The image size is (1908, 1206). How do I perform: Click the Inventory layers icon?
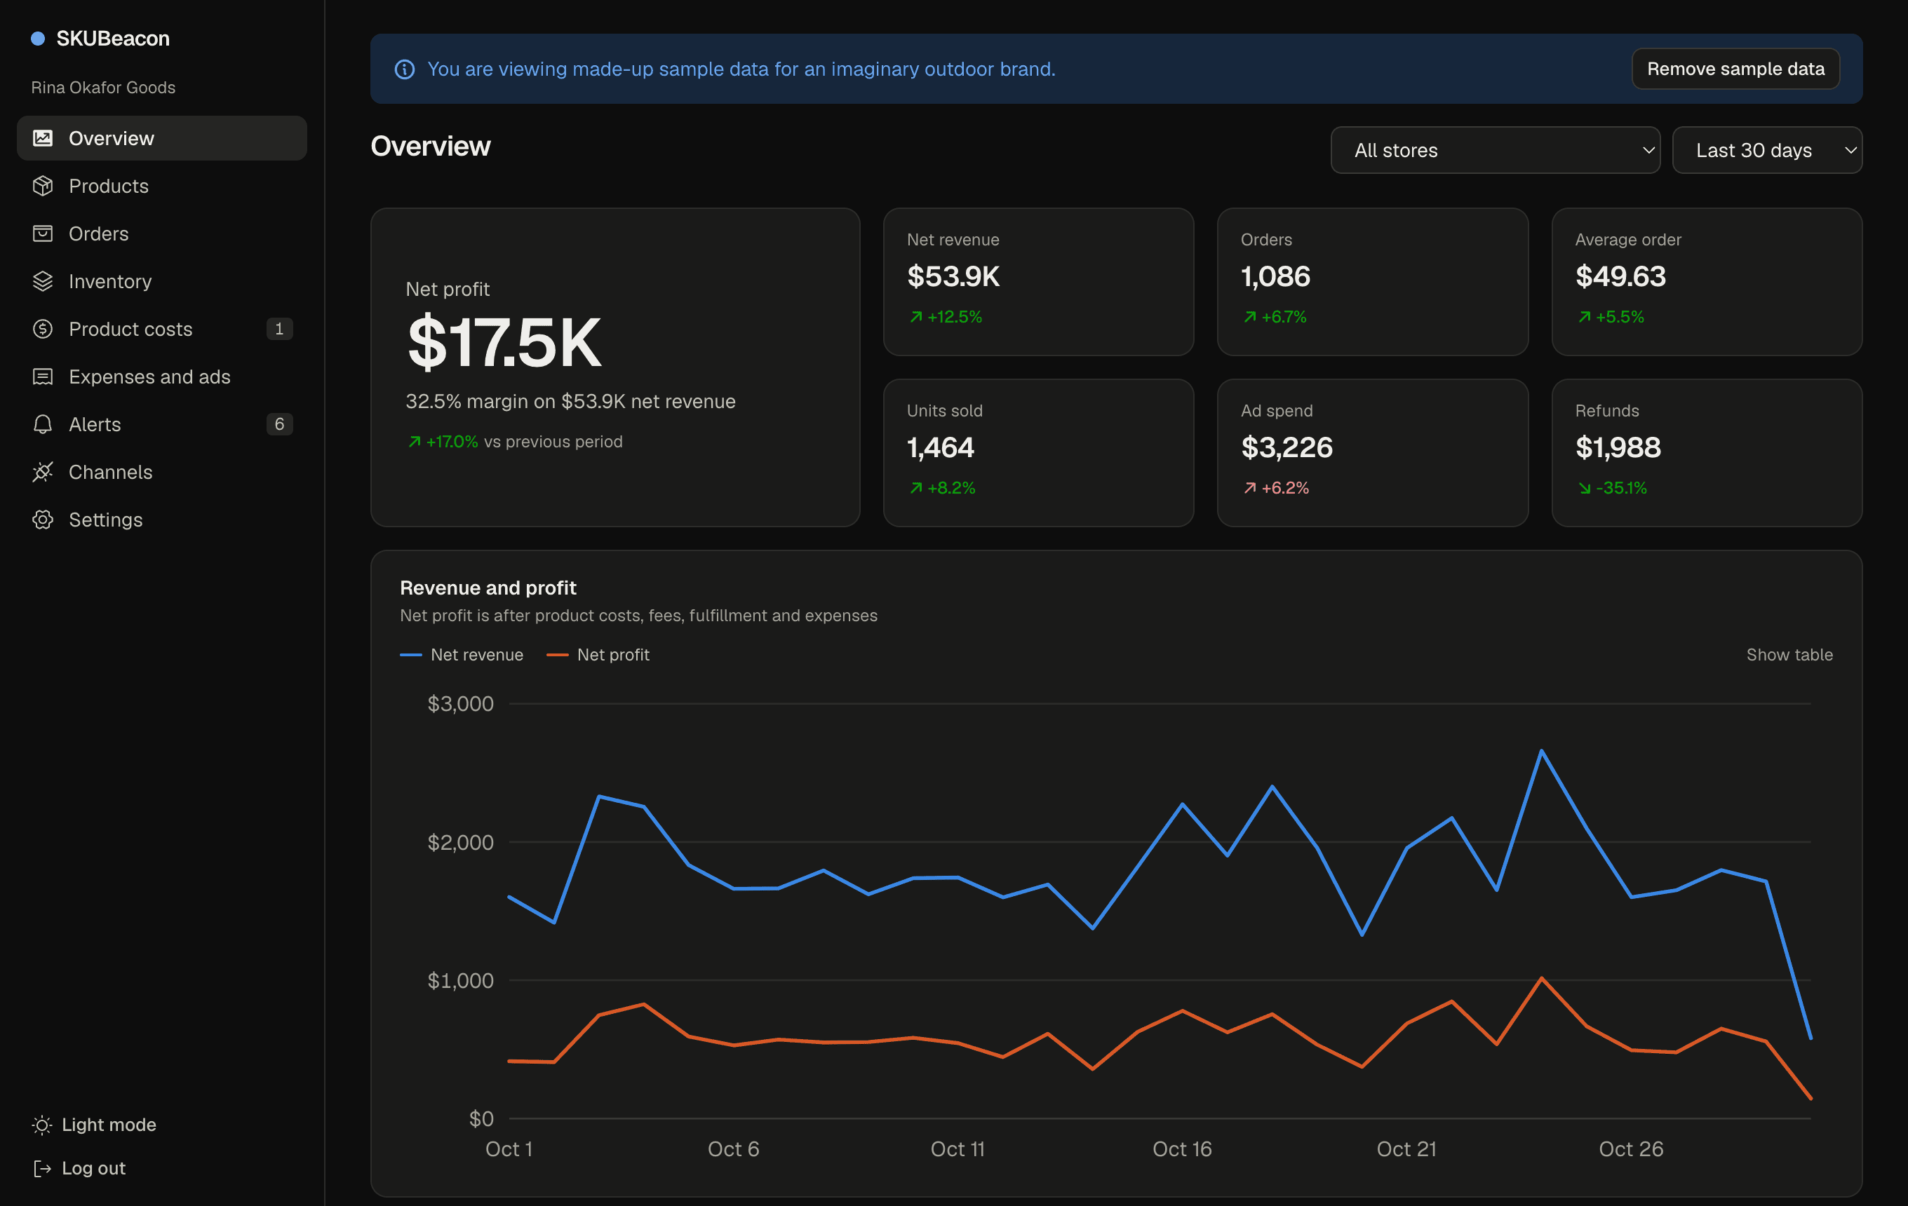(43, 281)
